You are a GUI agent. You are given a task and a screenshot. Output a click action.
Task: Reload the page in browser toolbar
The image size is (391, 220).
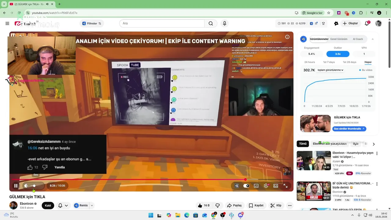[x=19, y=13]
